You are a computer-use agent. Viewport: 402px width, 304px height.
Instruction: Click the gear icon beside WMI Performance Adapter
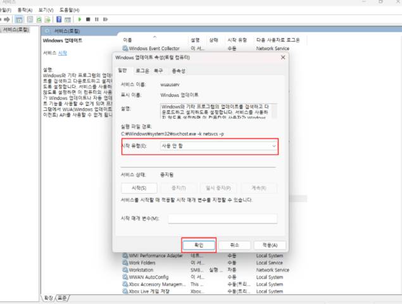(125, 255)
